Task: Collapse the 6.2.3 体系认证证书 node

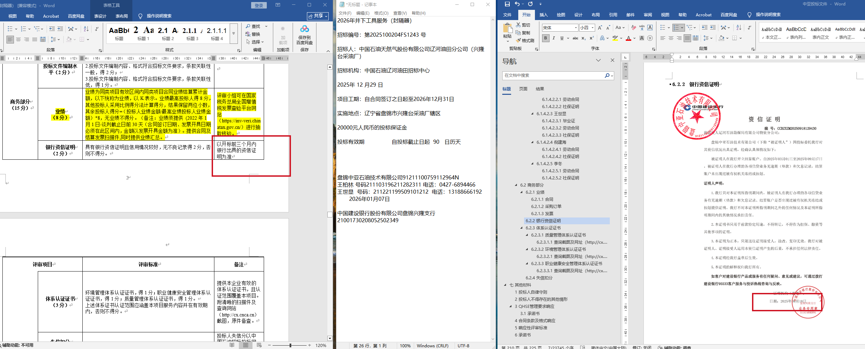Action: 522,228
